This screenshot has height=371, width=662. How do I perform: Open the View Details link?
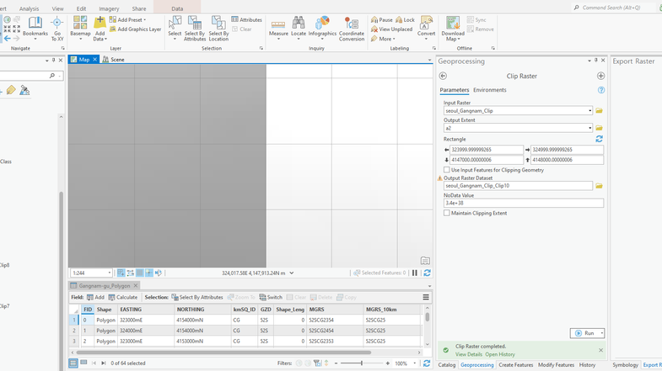coord(469,354)
